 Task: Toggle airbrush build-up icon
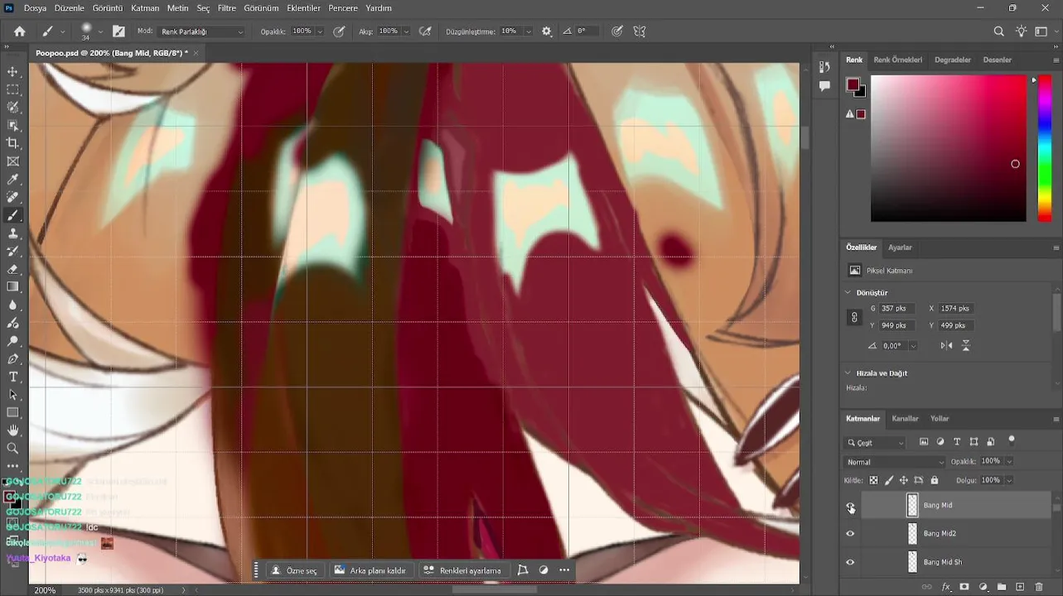425,31
